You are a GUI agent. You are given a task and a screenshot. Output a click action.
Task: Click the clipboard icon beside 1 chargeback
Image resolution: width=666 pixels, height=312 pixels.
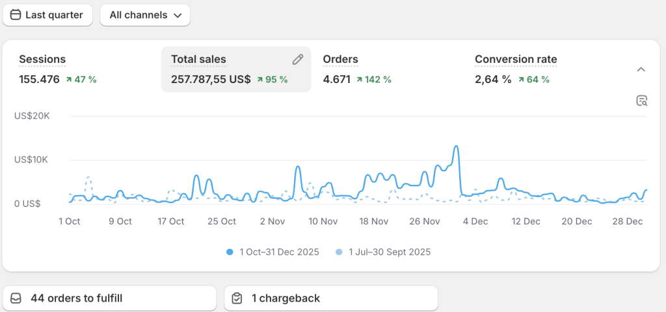237,298
